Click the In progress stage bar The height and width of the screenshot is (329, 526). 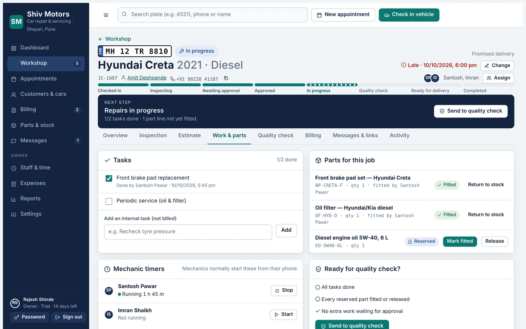pyautogui.click(x=332, y=85)
